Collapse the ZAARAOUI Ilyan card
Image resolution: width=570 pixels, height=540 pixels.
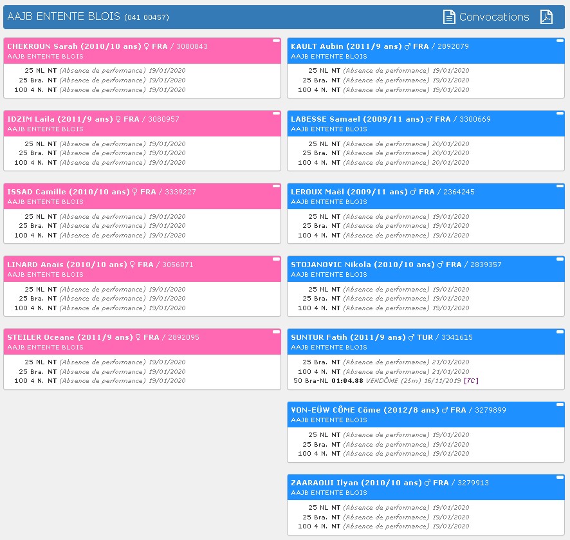[x=560, y=477]
